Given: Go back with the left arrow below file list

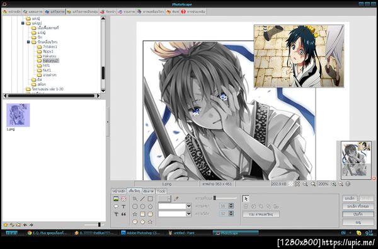Looking at the screenshot, I should [25, 225].
